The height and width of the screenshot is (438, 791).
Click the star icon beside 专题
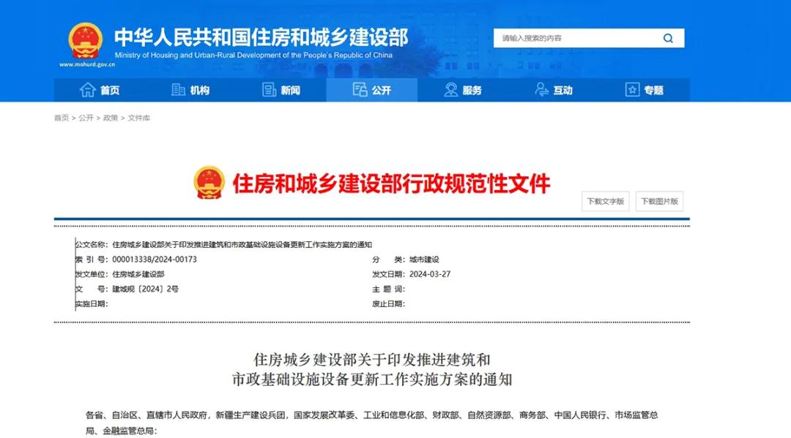(x=632, y=90)
